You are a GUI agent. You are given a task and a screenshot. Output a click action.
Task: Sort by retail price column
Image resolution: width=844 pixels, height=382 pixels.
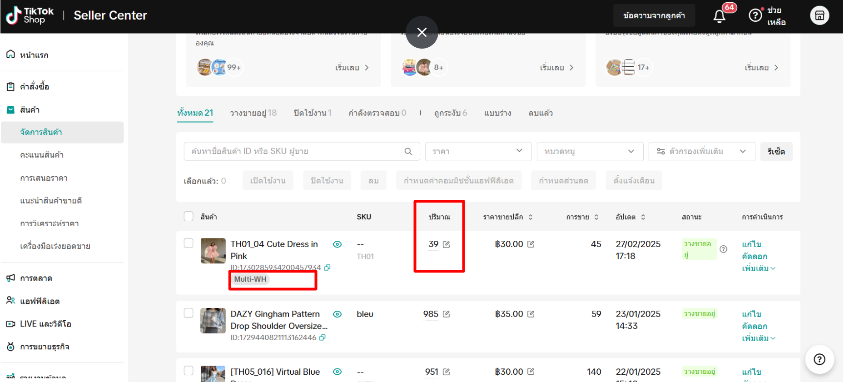531,217
